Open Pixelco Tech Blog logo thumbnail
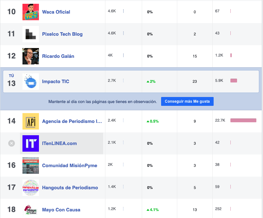This screenshot has height=218, width=263. click(31, 34)
